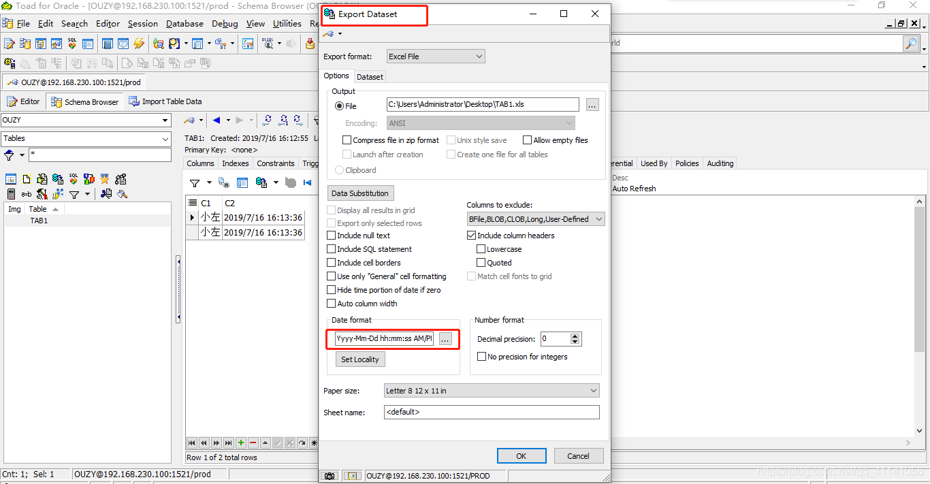The height and width of the screenshot is (484, 930).
Task: Go to last record in grid navigator
Action: coord(229,442)
